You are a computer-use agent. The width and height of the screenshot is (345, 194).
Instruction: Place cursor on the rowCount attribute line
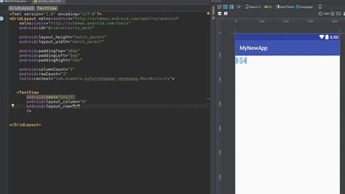pos(43,74)
